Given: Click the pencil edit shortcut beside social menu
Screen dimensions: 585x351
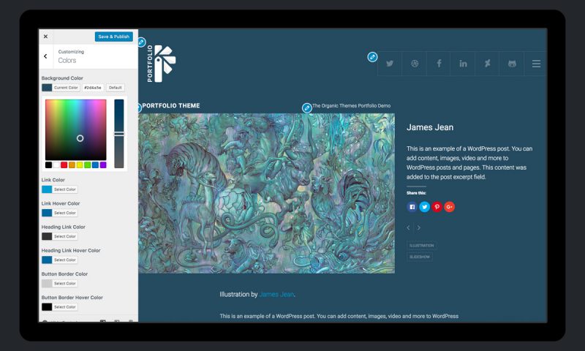Looking at the screenshot, I should pos(372,57).
